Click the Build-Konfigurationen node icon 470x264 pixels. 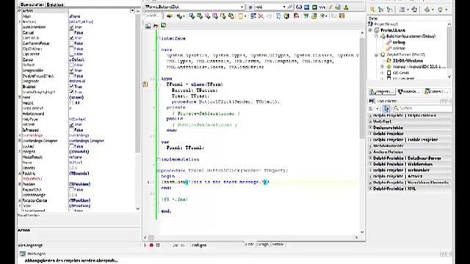point(383,36)
